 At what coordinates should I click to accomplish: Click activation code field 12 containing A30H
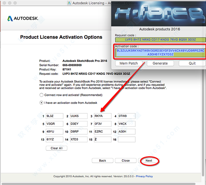(x=127, y=132)
